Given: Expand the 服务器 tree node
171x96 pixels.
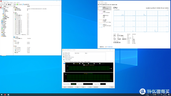Looking at the screenshot, I should pyautogui.click(x=1, y=23).
